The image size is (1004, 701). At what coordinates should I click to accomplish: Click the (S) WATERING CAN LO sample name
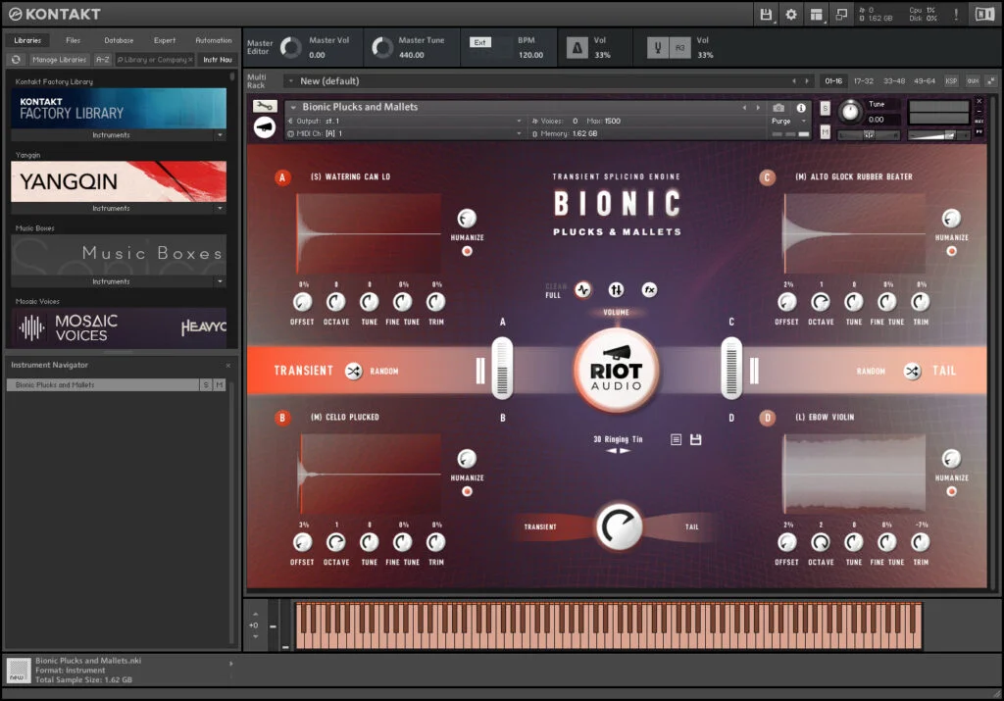[x=350, y=176]
